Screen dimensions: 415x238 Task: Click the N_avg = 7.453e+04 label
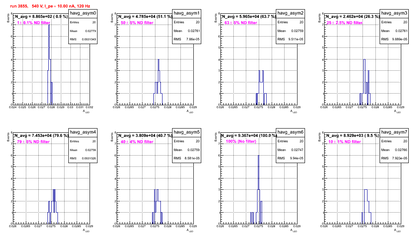[x=41, y=135]
